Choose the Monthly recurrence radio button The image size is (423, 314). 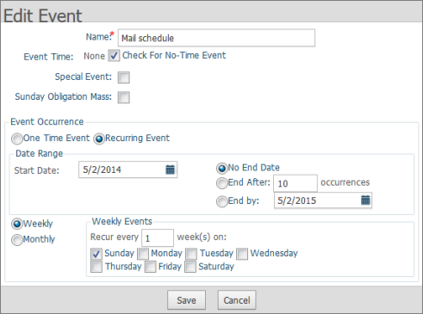point(17,240)
